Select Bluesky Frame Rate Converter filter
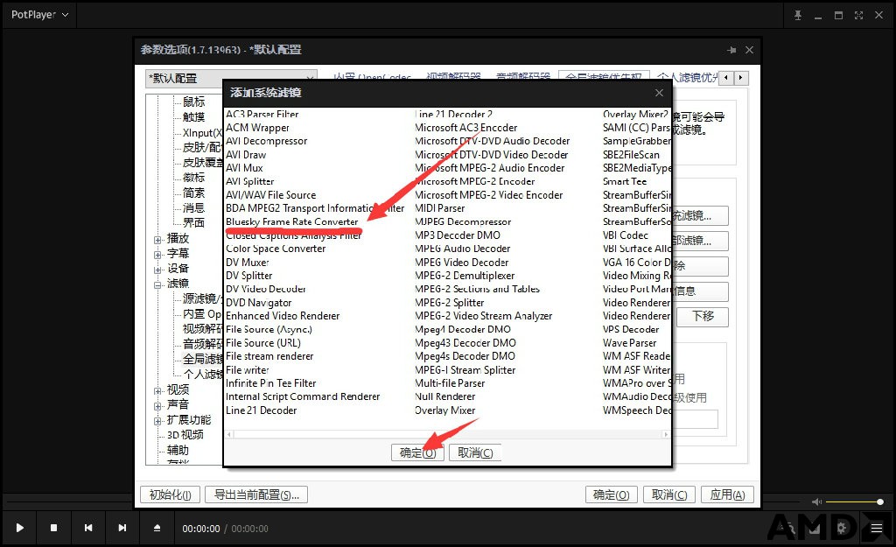The height and width of the screenshot is (547, 896). coord(291,221)
